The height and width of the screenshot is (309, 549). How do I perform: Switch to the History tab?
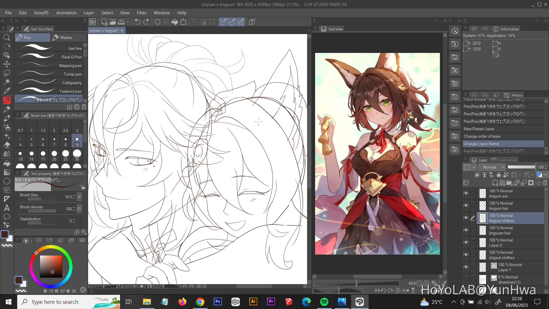516,95
